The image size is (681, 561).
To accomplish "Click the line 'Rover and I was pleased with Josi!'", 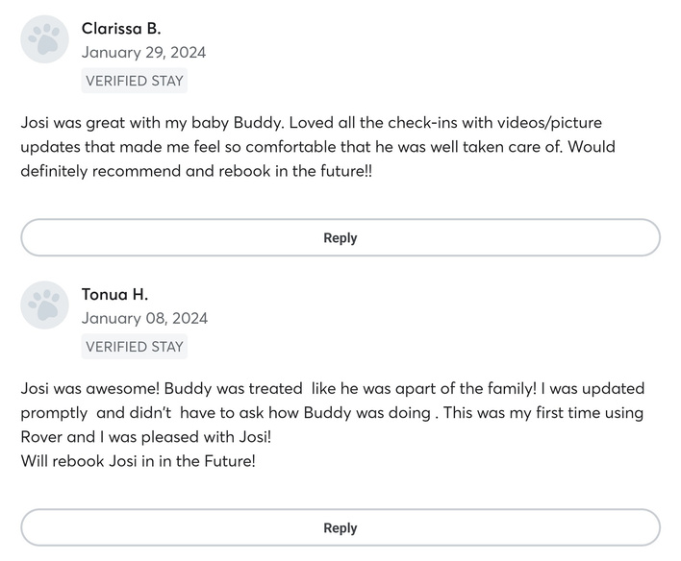I will point(146,437).
